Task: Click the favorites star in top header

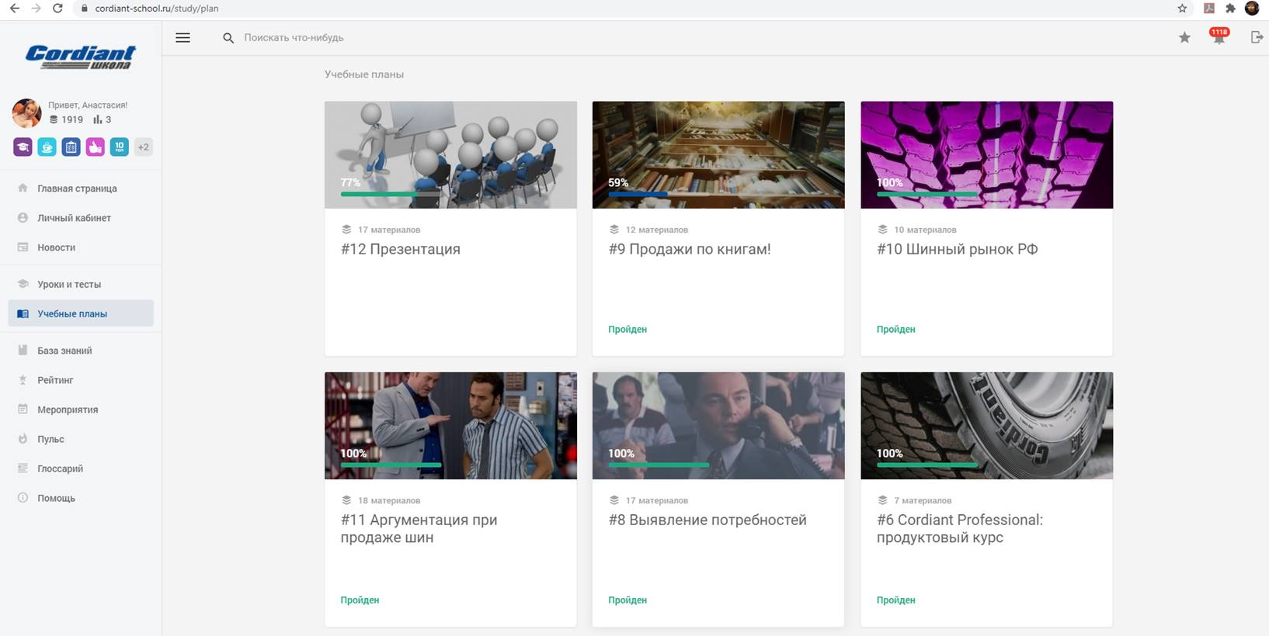Action: coord(1184,38)
